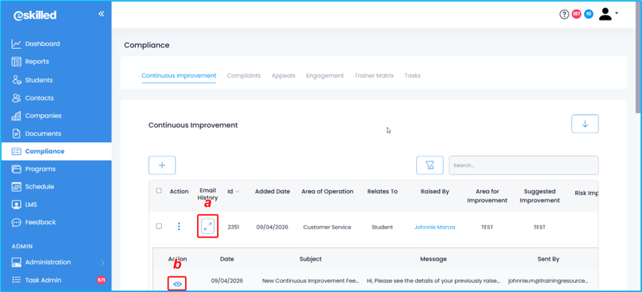View email details with eye icon
The image size is (642, 292).
[x=178, y=284]
